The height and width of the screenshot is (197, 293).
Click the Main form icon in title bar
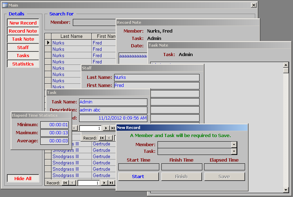pyautogui.click(x=5, y=5)
